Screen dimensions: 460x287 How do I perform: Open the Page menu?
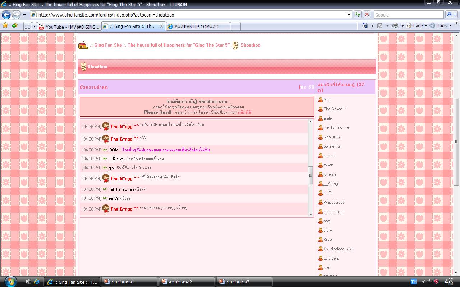click(417, 25)
